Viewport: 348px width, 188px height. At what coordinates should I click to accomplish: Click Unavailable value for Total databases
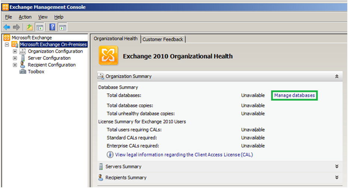pyautogui.click(x=253, y=95)
